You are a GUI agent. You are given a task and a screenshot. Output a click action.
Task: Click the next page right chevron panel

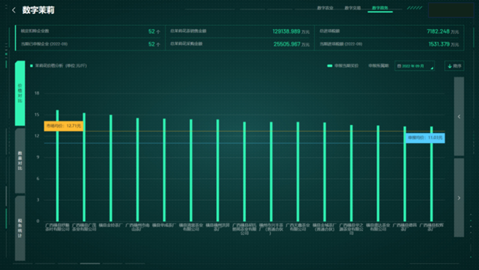(x=459, y=197)
